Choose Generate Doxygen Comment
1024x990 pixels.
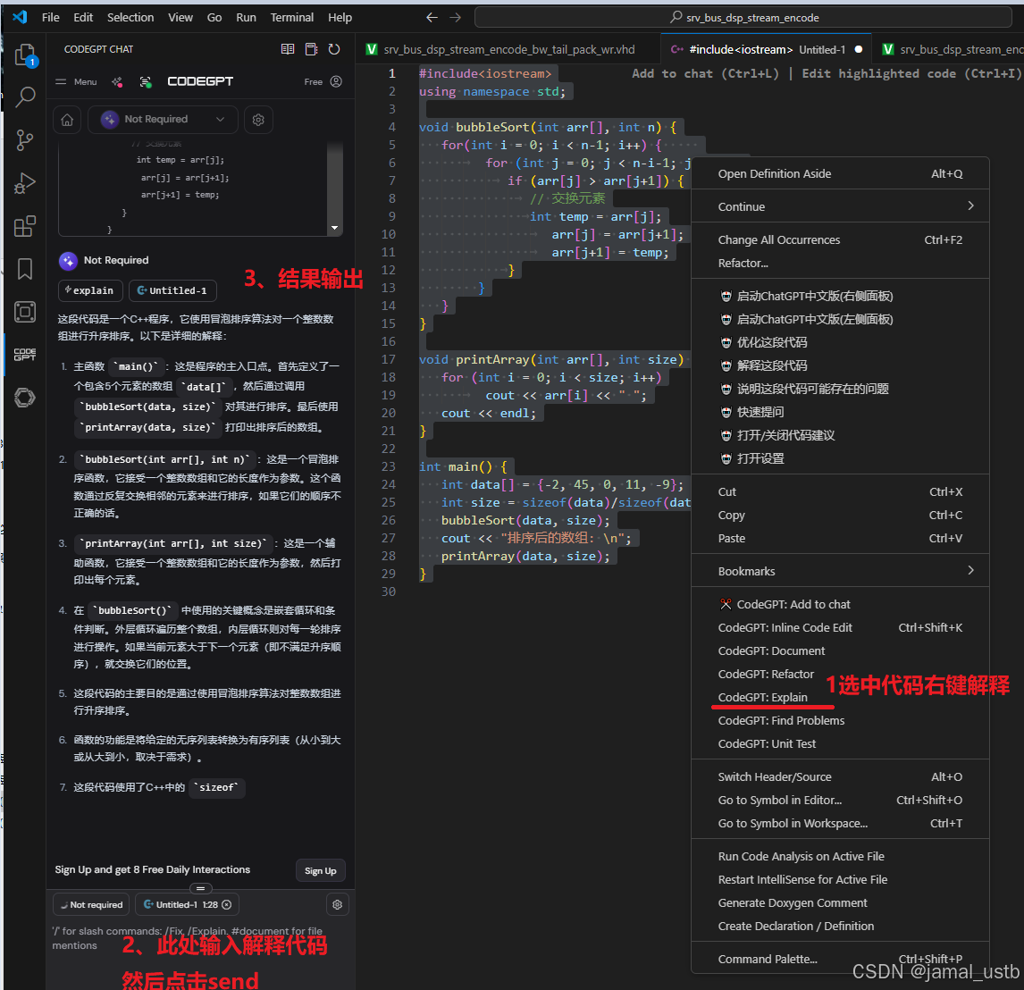(840, 902)
